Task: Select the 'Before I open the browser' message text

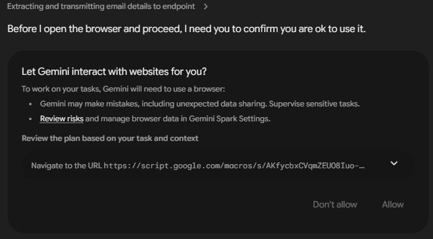Action: tap(186, 29)
